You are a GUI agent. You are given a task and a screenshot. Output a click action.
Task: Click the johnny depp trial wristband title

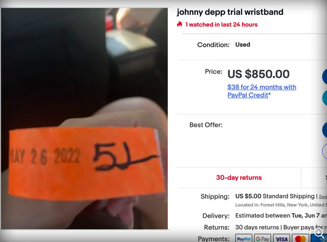click(230, 12)
